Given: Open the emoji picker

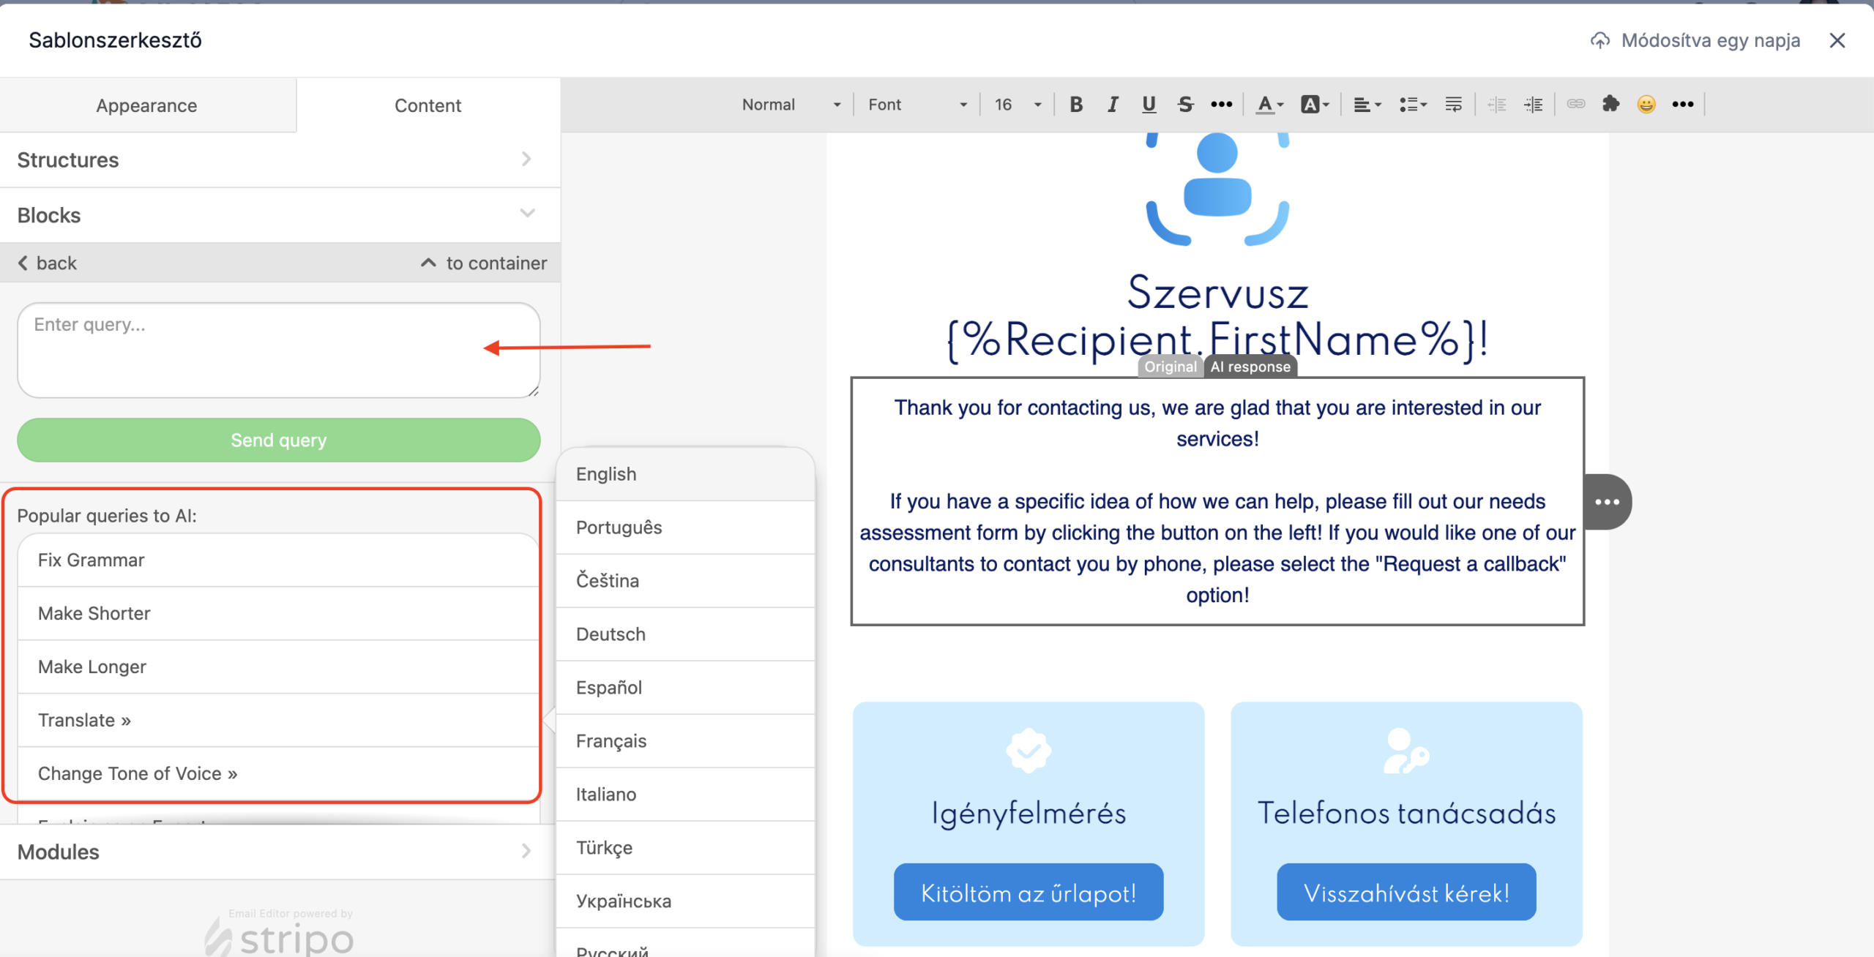Looking at the screenshot, I should click(x=1646, y=105).
